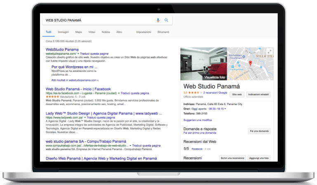
Task: Click the microphone voice search icon
Action: [x=158, y=20]
